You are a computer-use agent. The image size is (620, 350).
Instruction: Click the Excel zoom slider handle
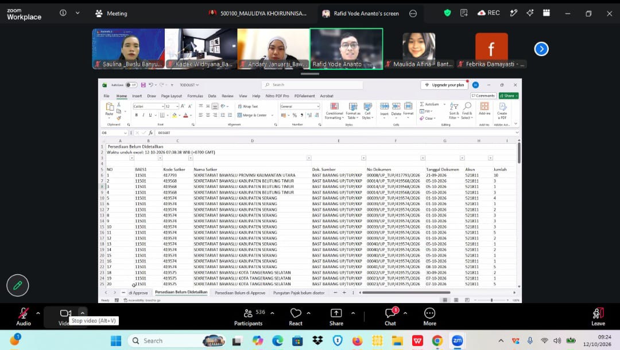tap(491, 300)
